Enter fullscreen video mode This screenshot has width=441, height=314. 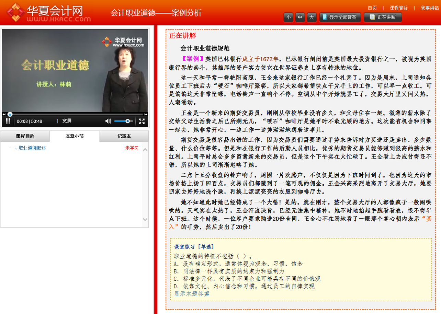coord(142,121)
